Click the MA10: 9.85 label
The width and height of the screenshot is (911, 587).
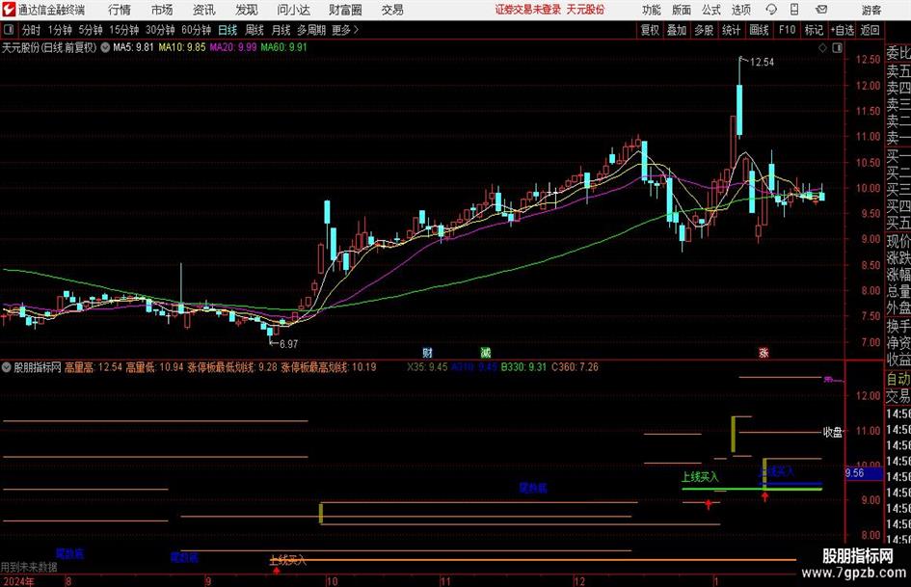[182, 47]
